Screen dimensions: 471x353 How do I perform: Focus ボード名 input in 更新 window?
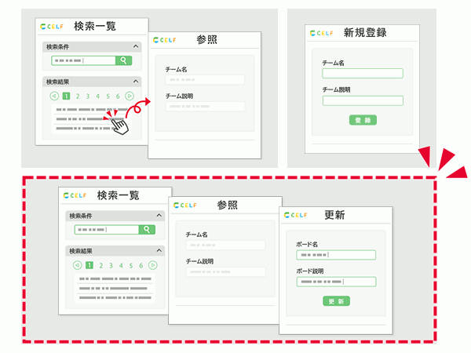pyautogui.click(x=336, y=255)
